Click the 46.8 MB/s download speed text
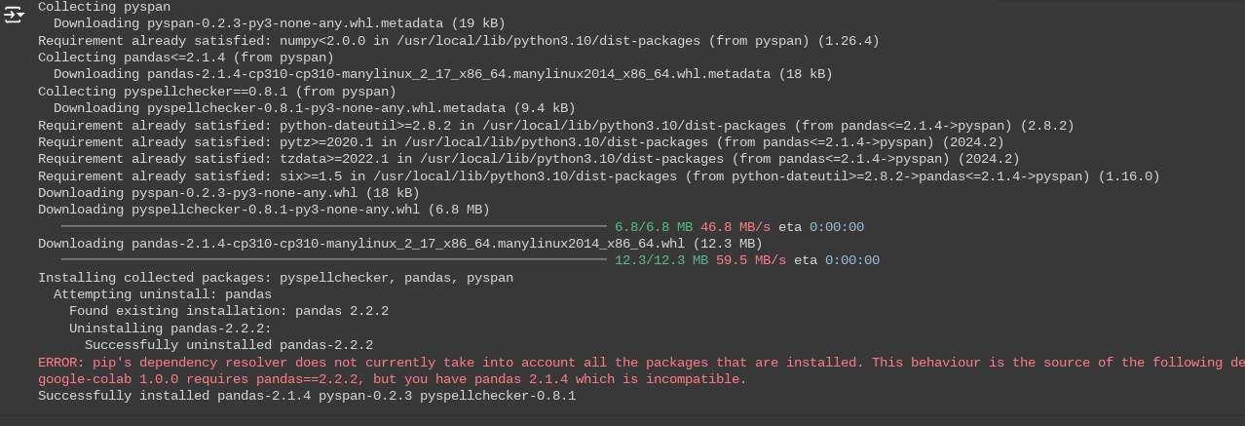Viewport: 1245px width, 426px height. point(736,226)
